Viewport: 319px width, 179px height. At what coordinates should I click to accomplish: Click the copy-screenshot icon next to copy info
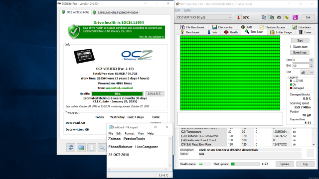point(271,17)
